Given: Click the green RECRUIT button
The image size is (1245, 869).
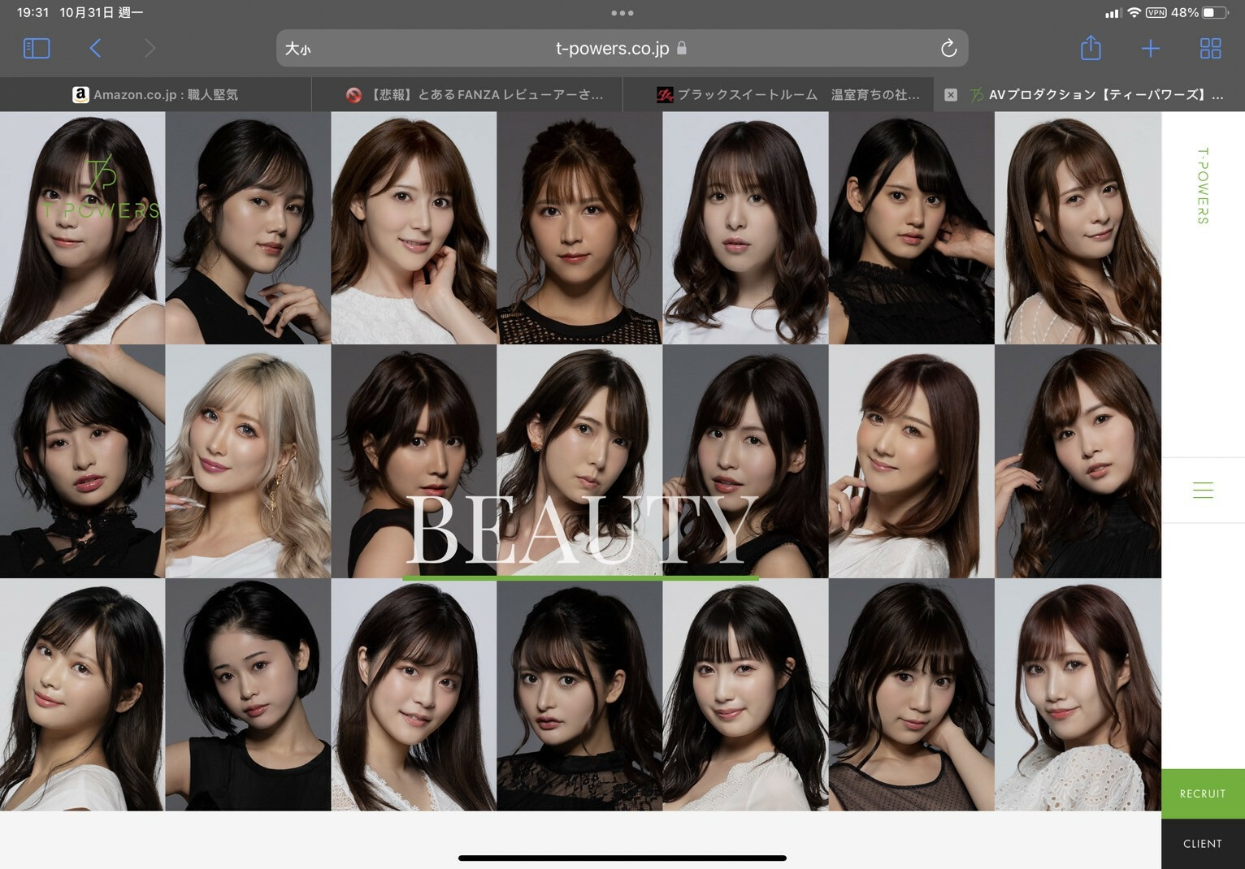Looking at the screenshot, I should pyautogui.click(x=1202, y=793).
